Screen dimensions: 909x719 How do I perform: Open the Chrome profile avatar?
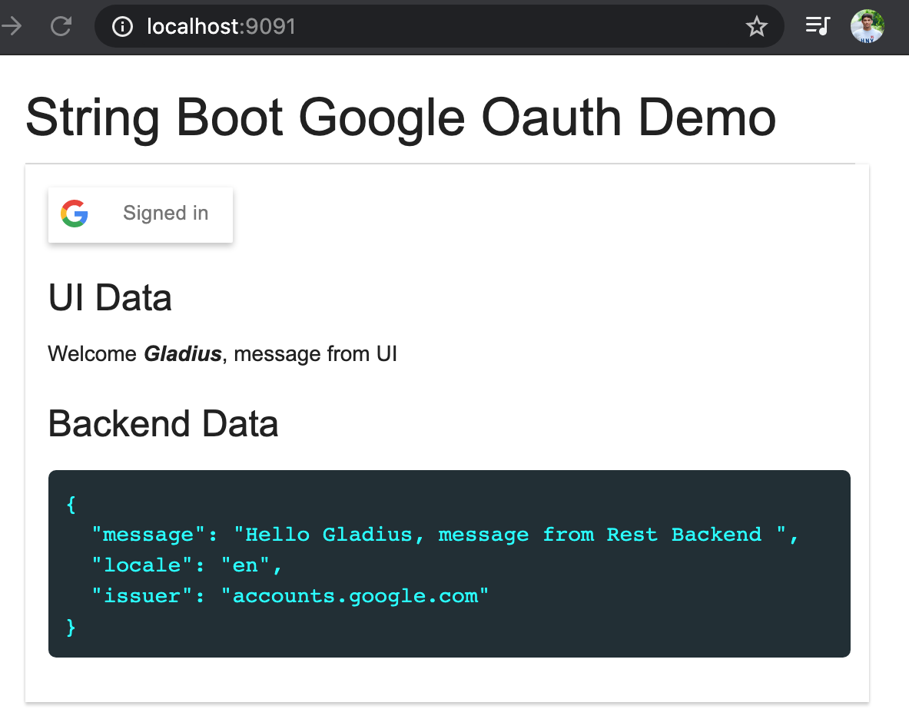click(867, 26)
